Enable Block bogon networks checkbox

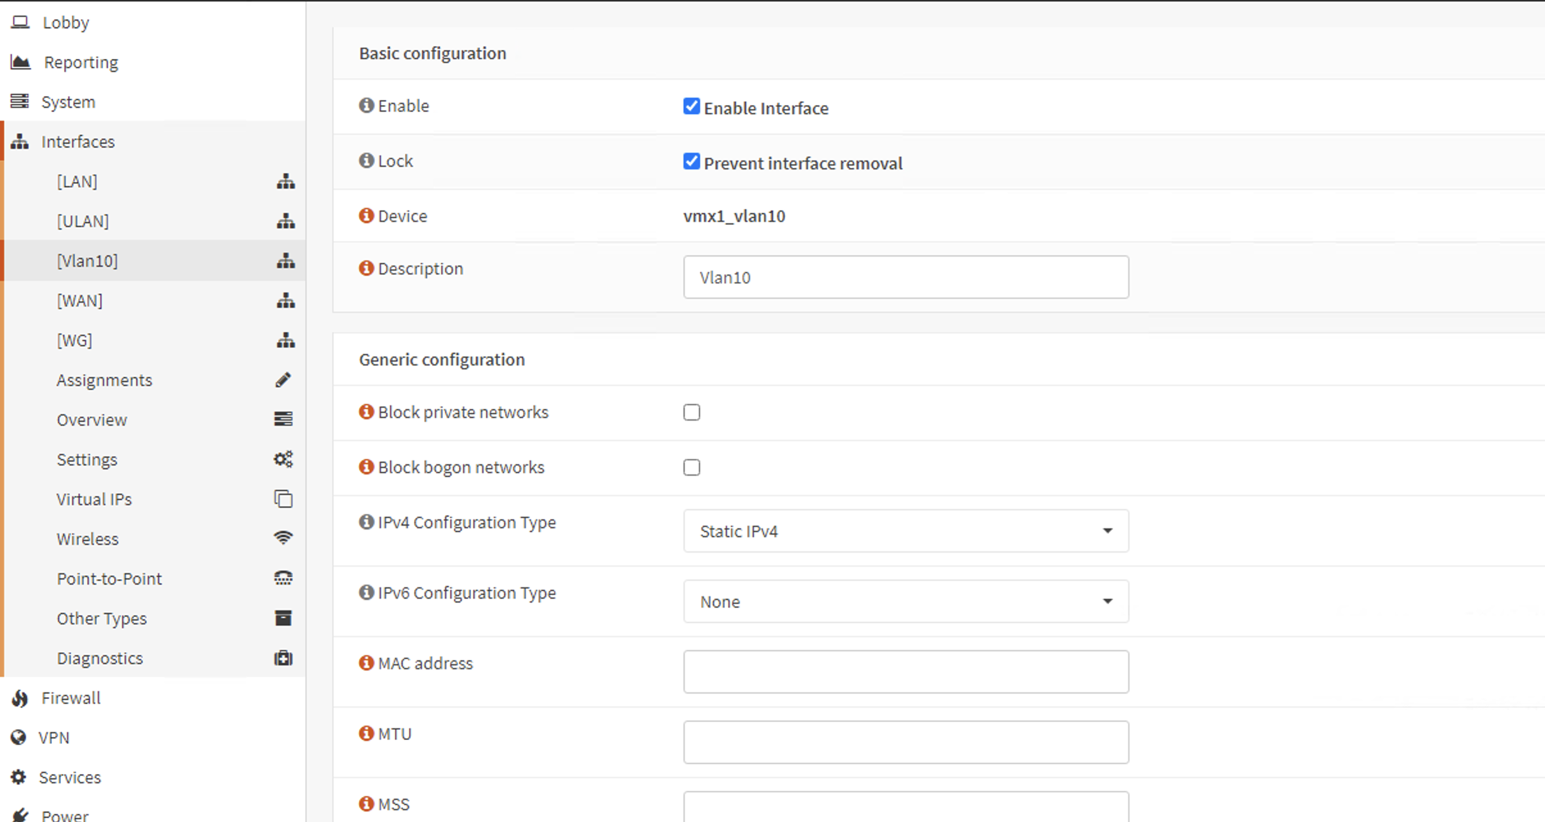[x=691, y=467]
